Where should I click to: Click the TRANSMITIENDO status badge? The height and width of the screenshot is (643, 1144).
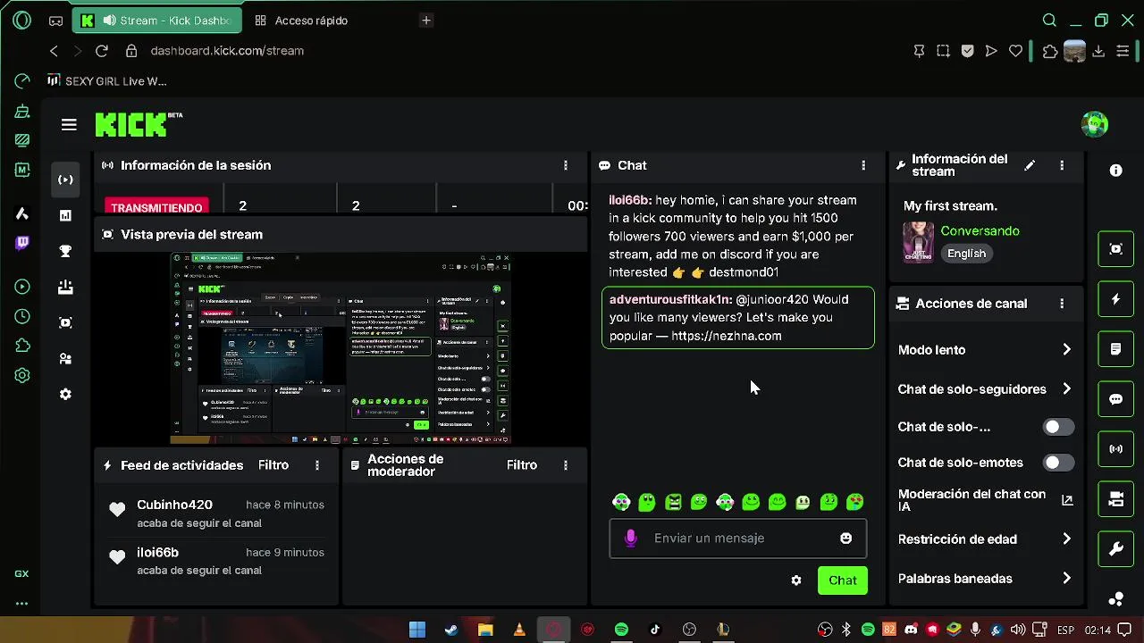(156, 207)
